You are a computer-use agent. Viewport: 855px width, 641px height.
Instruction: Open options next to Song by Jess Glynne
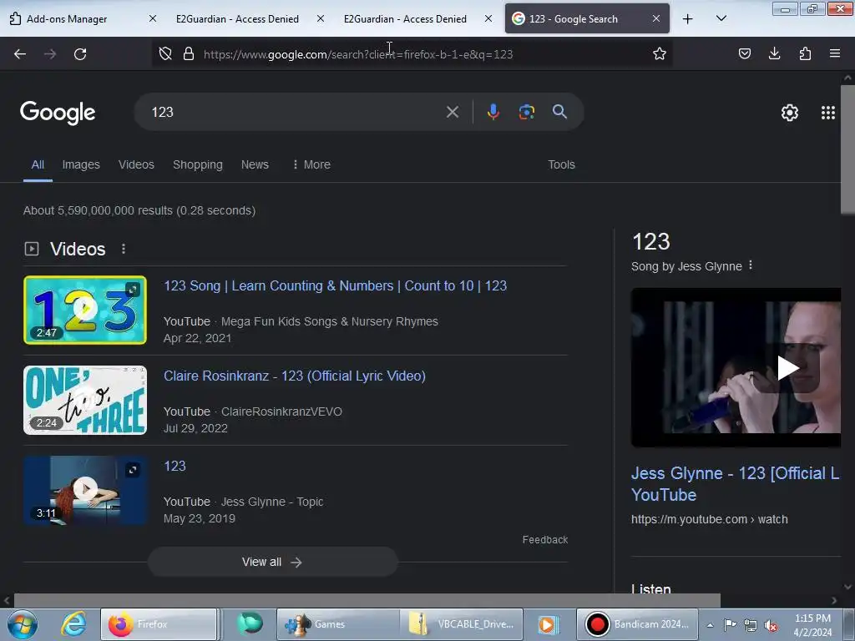(751, 265)
